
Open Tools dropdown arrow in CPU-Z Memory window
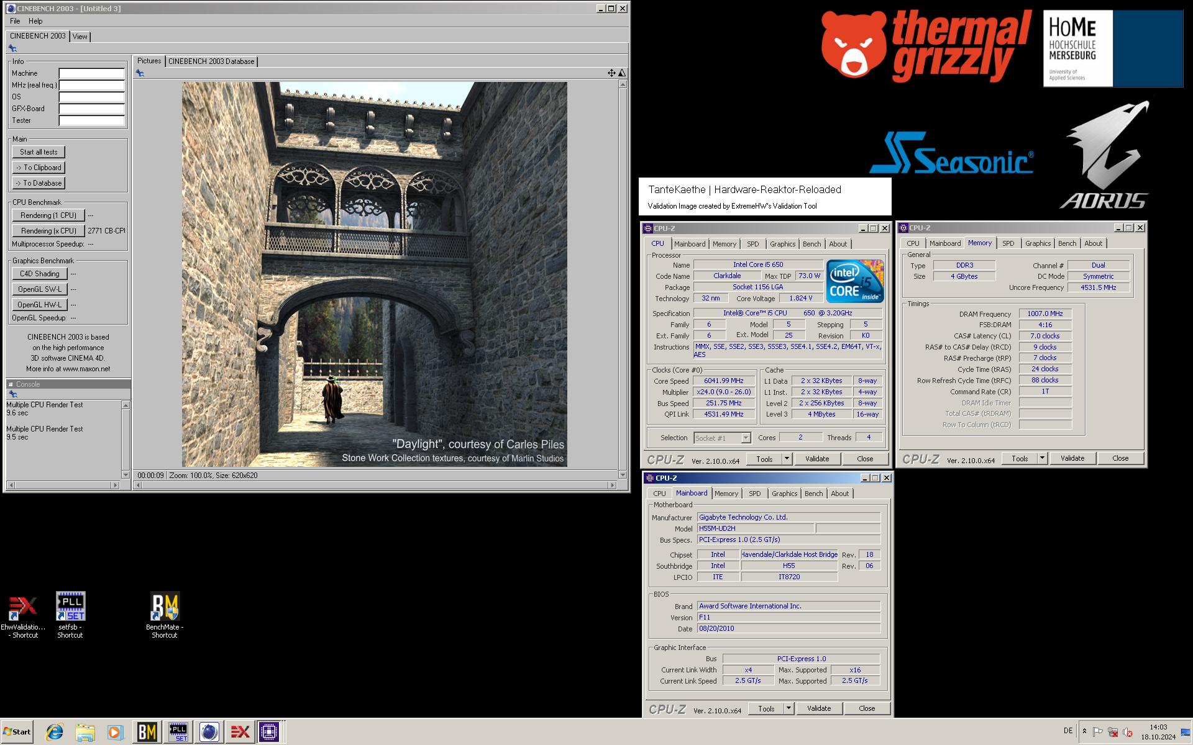pos(1042,458)
